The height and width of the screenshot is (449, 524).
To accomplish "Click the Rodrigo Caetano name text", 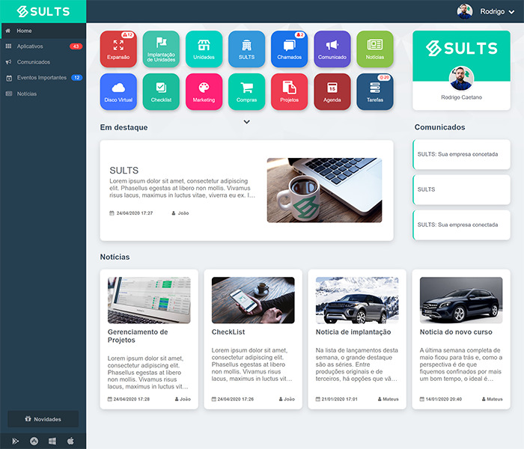I will click(x=461, y=97).
